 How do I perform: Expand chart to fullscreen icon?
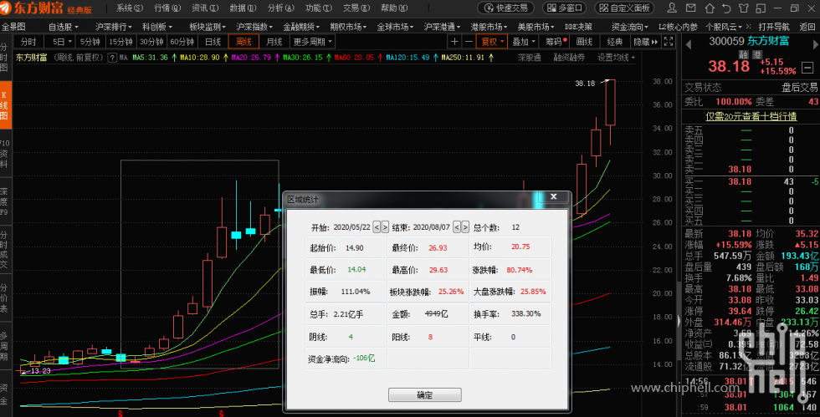(x=669, y=41)
